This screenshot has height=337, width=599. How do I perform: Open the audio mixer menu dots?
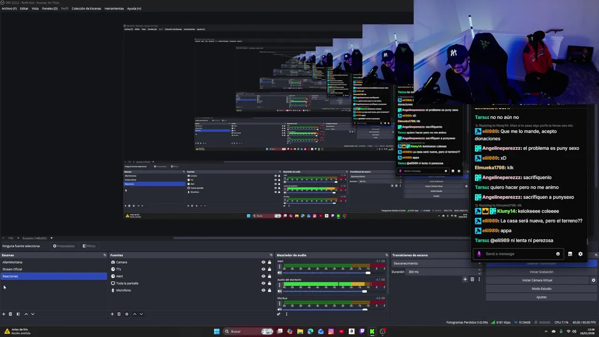coord(286,314)
